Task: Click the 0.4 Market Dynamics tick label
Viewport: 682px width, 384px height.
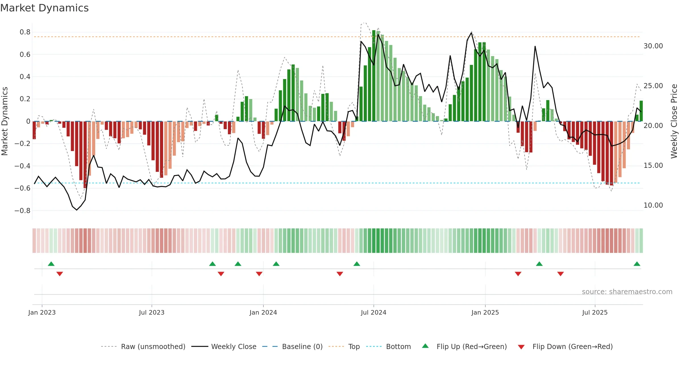Action: (25, 77)
